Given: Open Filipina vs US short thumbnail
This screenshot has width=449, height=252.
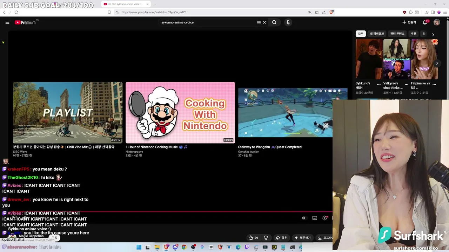Looking at the screenshot, I should [x=424, y=59].
